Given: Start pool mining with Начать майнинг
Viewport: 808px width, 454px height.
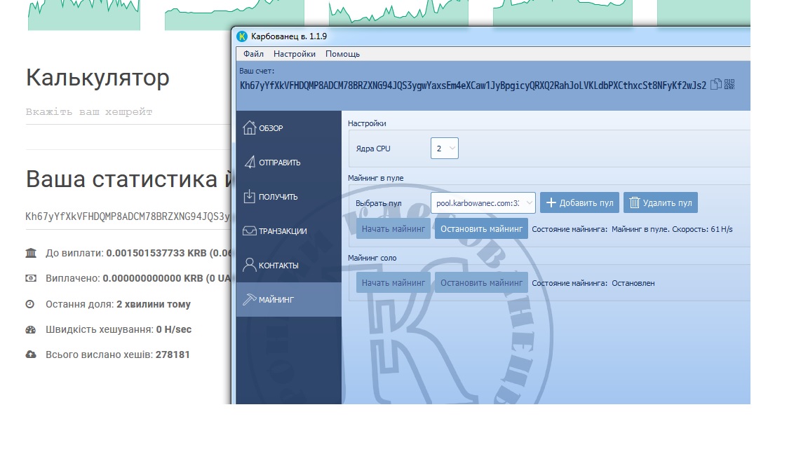Looking at the screenshot, I should pyautogui.click(x=393, y=228).
